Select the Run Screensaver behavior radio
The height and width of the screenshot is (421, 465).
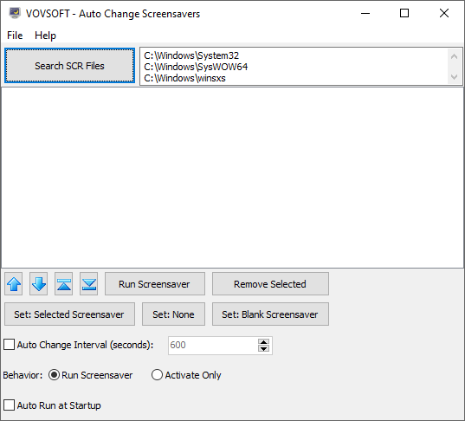coord(54,375)
